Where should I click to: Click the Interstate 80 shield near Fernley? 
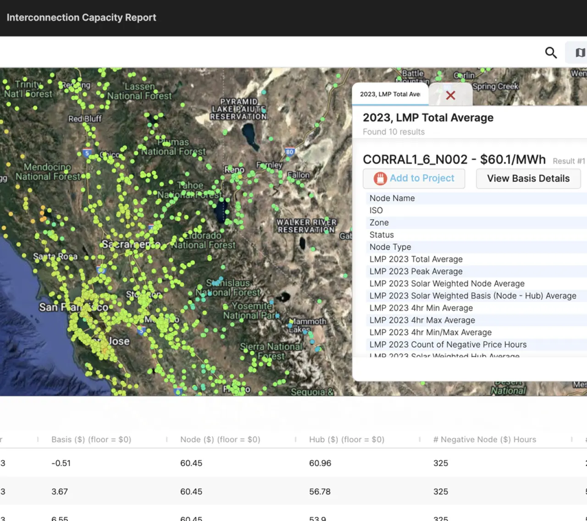(x=289, y=152)
